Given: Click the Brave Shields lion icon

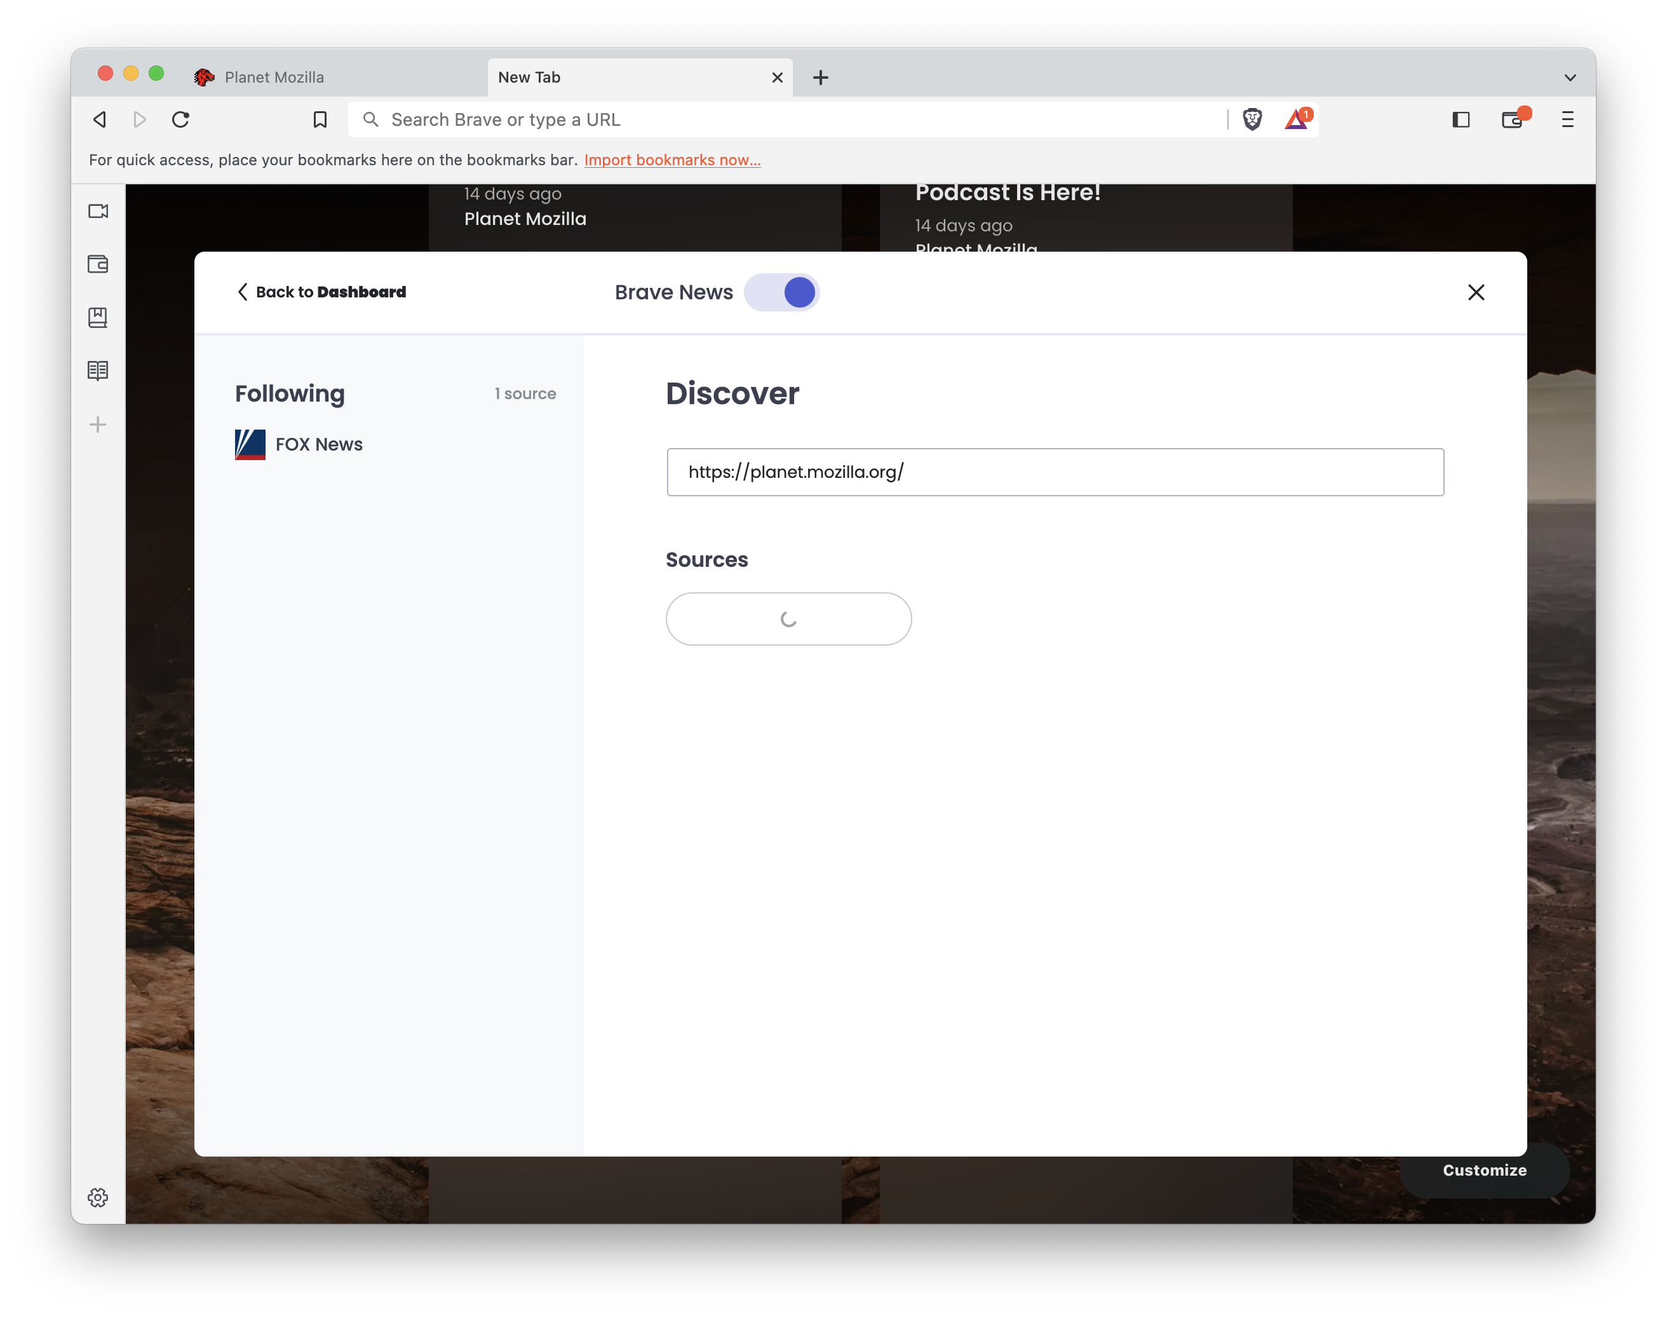Looking at the screenshot, I should pyautogui.click(x=1252, y=119).
